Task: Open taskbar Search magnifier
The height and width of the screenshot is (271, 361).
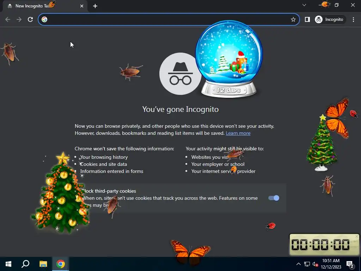Action: [25, 264]
